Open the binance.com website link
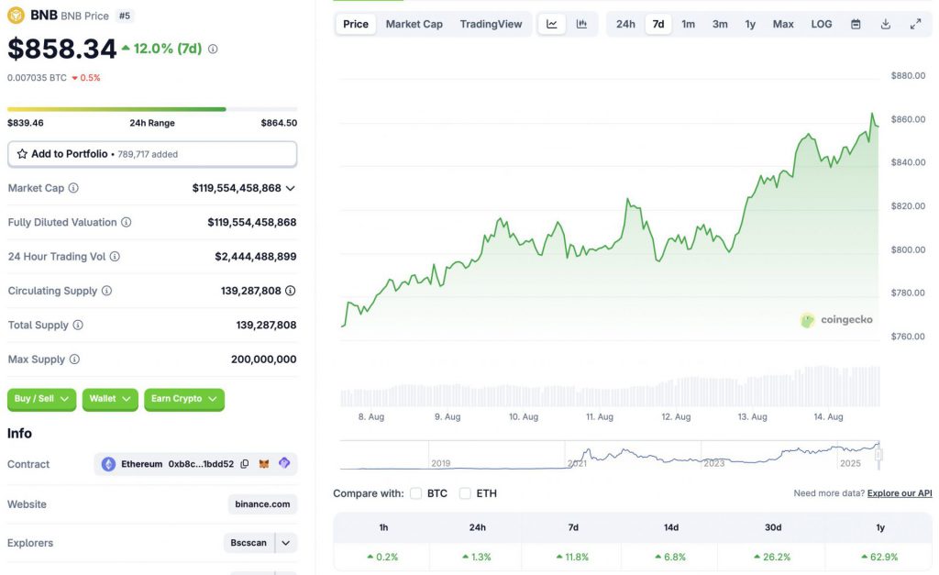Screen dimensions: 939x575 262,504
